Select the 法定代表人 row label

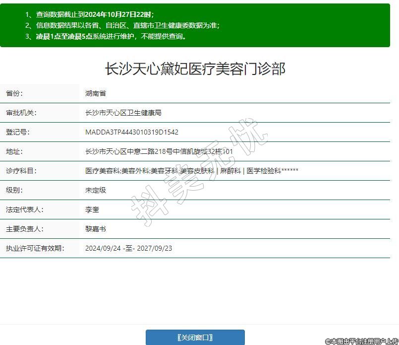pos(24,209)
